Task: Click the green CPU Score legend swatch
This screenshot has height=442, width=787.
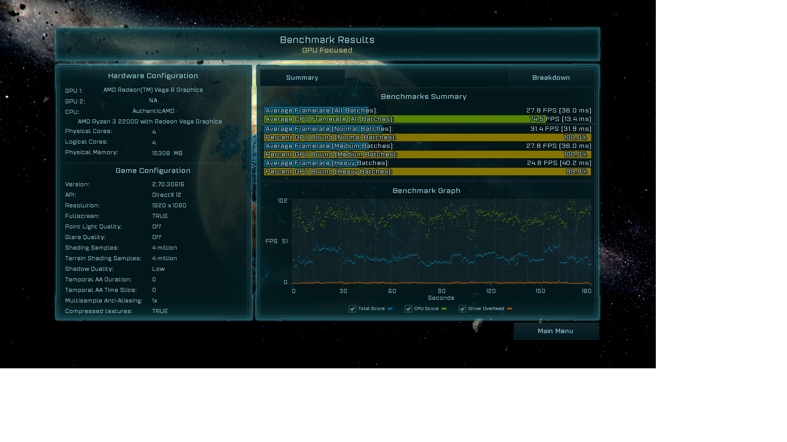Action: tap(444, 309)
